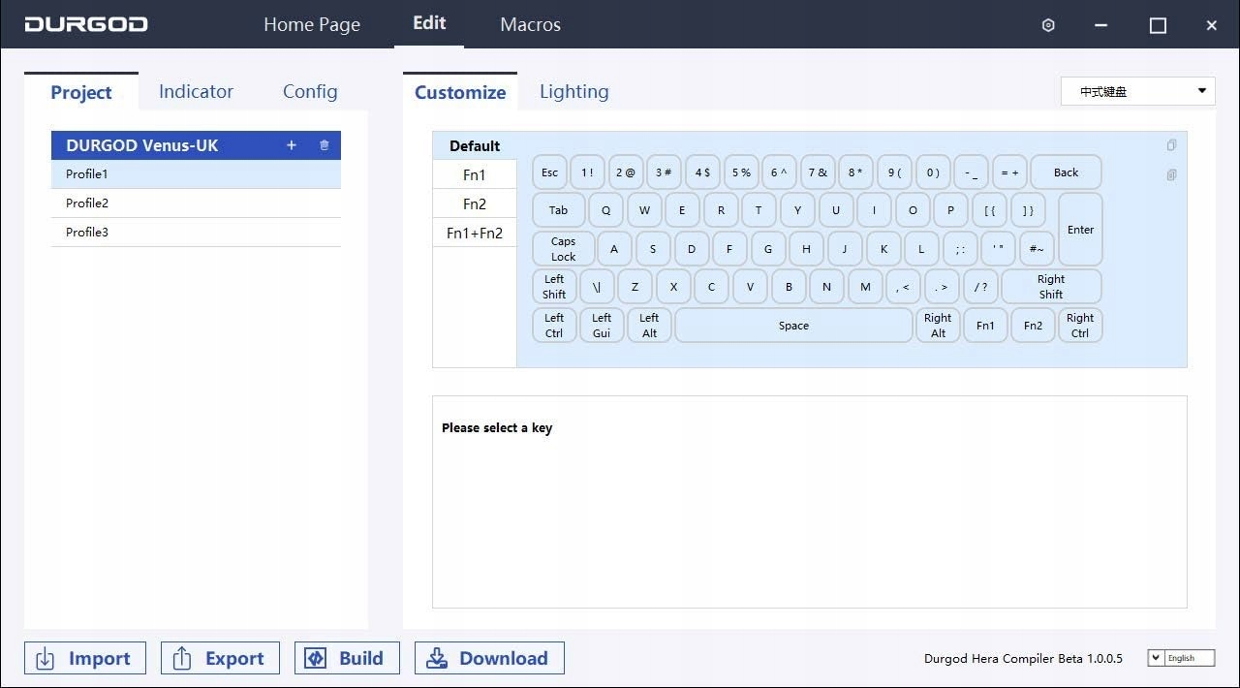Select the Left Shift key
The width and height of the screenshot is (1240, 688).
tap(554, 287)
